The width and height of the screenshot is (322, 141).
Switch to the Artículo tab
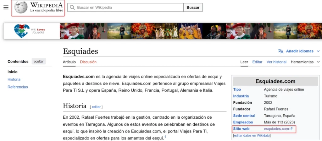click(x=69, y=62)
